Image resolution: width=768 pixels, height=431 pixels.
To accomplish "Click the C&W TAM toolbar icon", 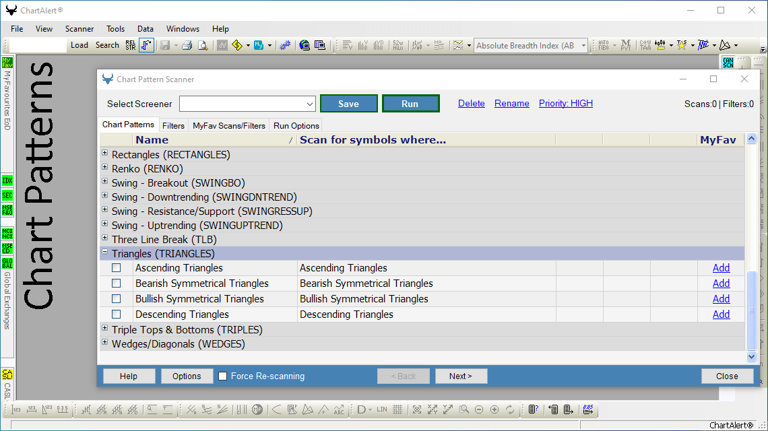I will point(645,45).
